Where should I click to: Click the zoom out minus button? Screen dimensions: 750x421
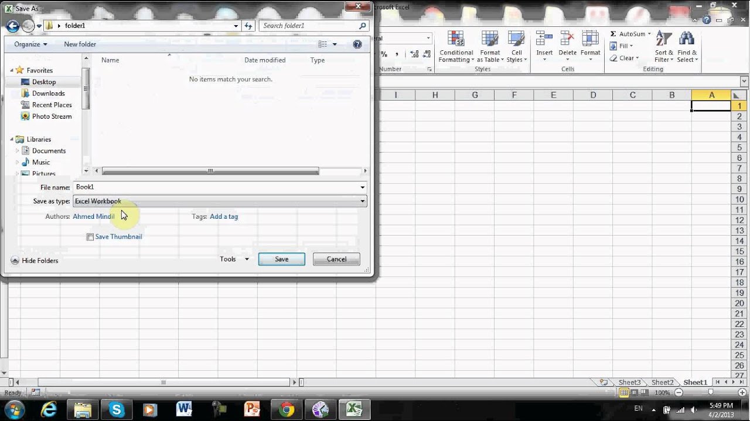679,392
